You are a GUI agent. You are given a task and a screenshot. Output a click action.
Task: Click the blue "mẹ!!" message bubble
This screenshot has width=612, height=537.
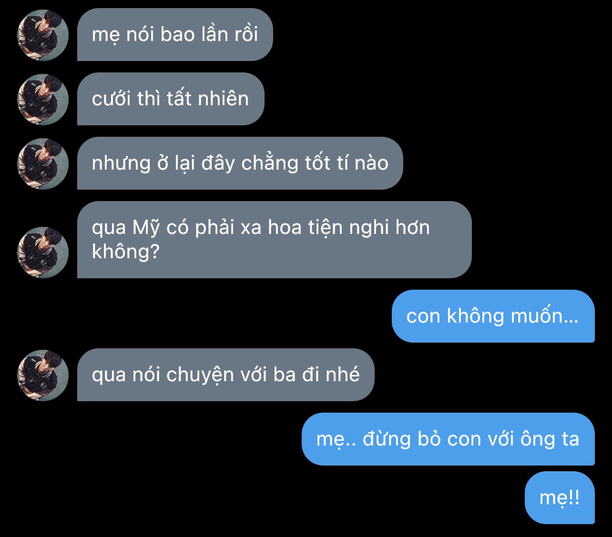pyautogui.click(x=560, y=498)
